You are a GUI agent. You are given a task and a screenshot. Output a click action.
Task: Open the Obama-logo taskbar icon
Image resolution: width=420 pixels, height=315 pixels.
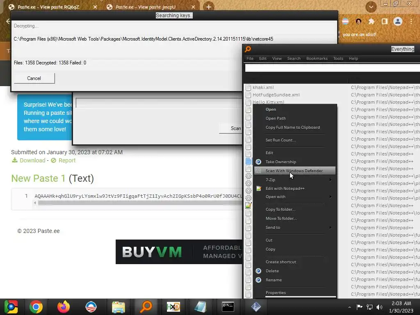point(91,307)
